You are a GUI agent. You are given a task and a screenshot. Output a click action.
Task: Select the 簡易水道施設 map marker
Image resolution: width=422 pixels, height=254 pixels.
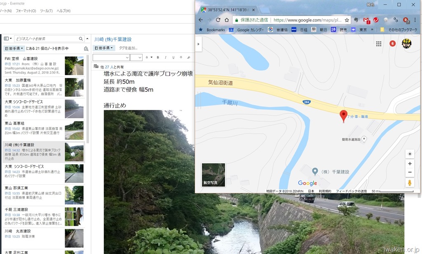364,139
